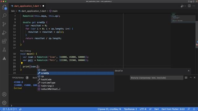
Task: Open More Actions ellipsis in editor toolbar
Action: 194,6
